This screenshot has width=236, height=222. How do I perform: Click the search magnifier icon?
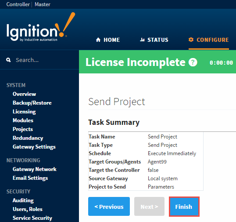(x=8, y=60)
